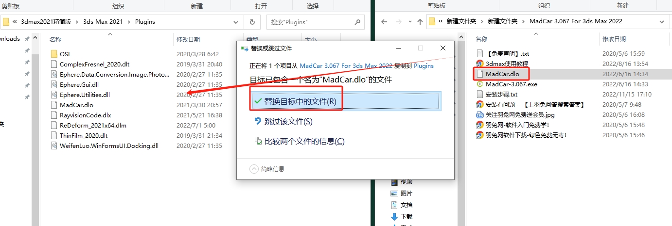Open the OSL folder icon in Plugins
Viewport: 672px width, 226px height.
(54, 54)
